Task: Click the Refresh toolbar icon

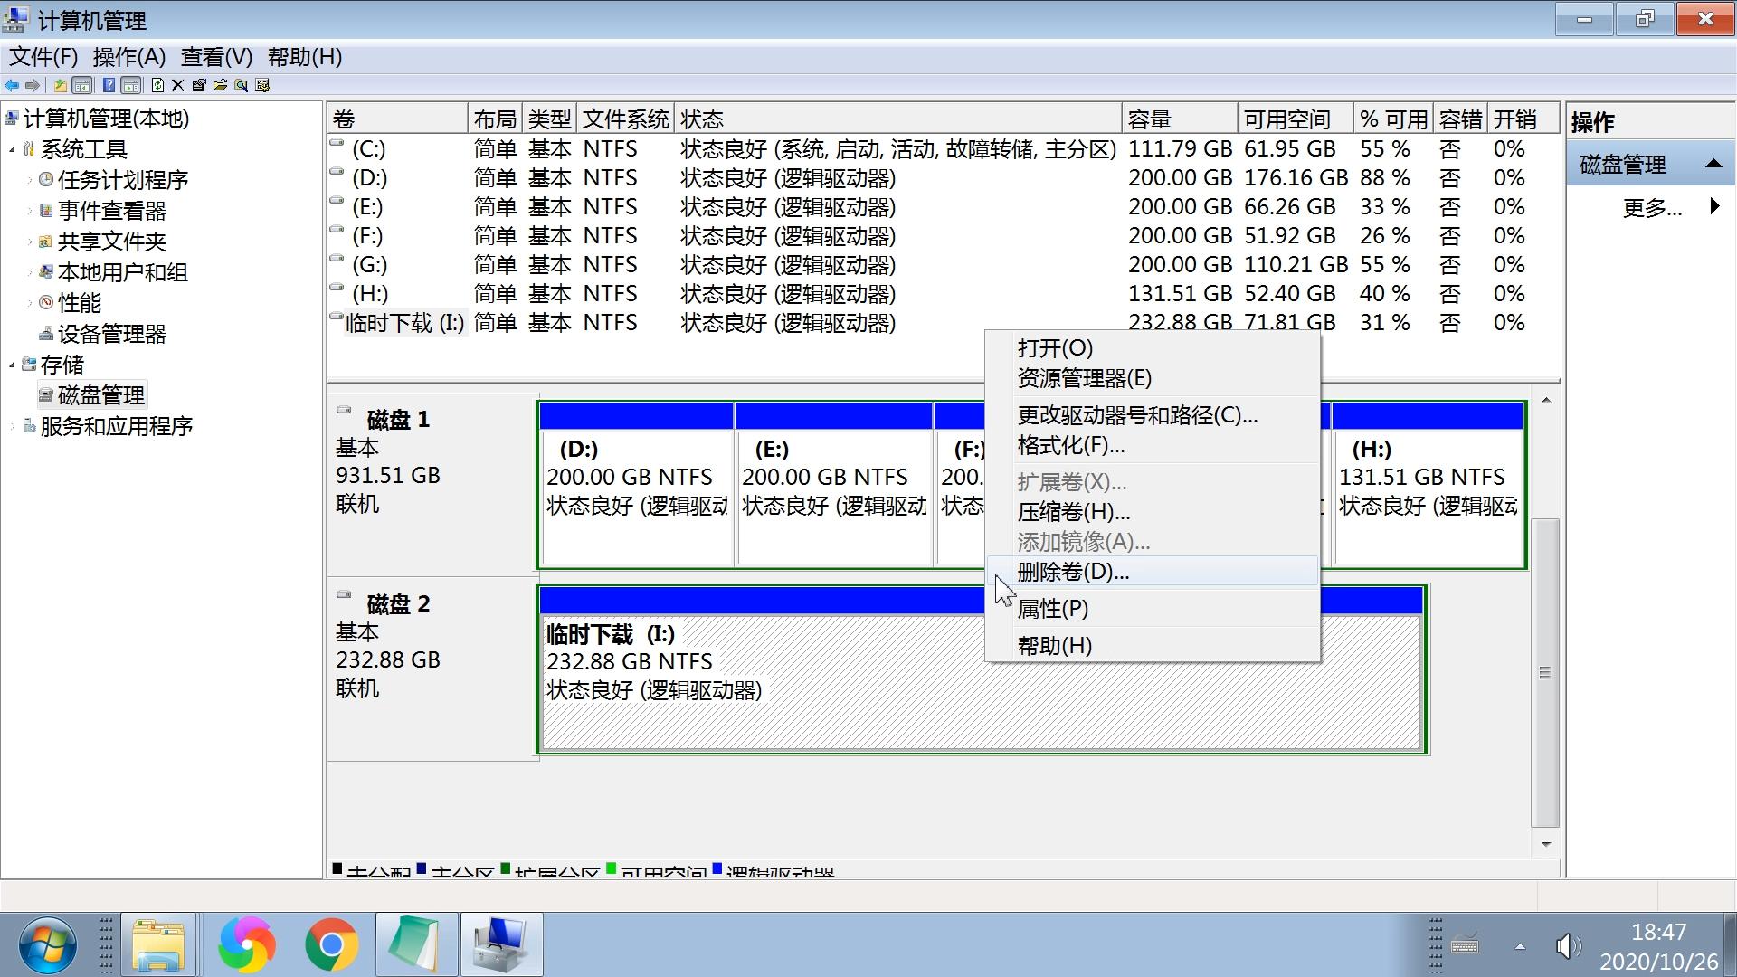Action: coord(157,85)
